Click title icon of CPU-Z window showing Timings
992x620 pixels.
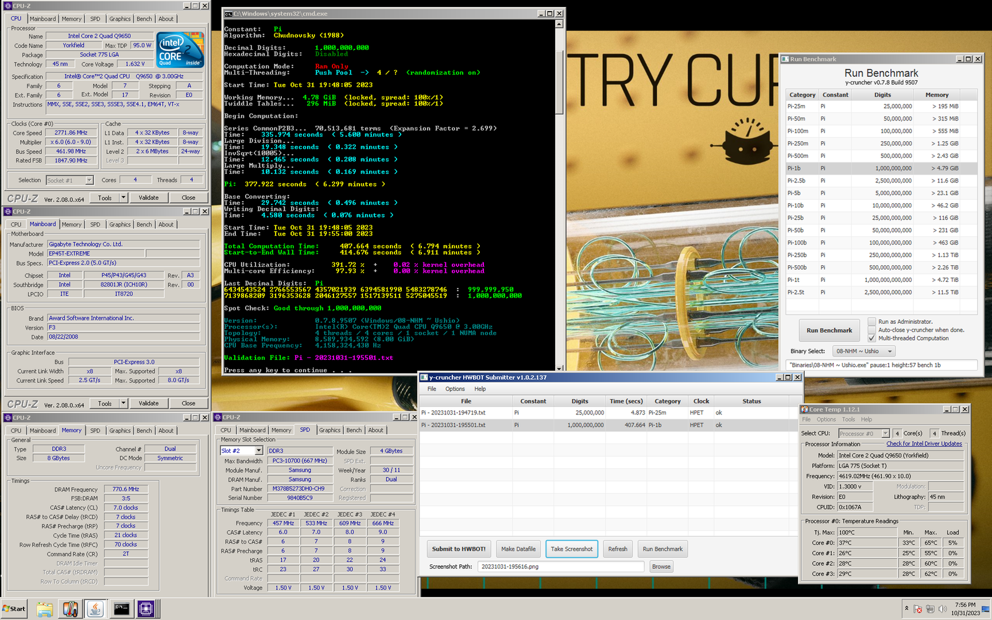point(8,417)
